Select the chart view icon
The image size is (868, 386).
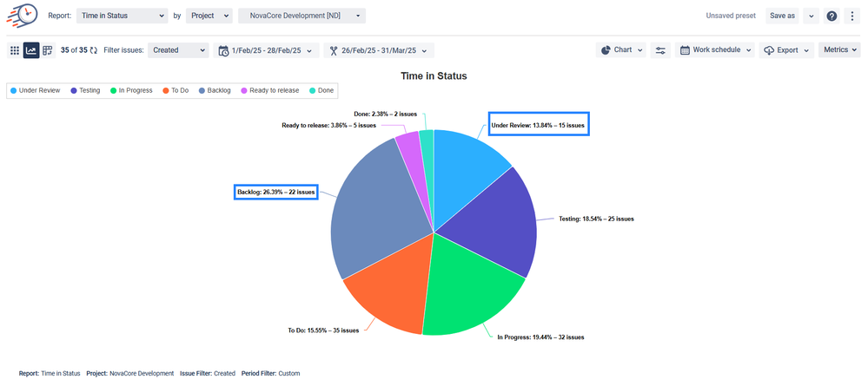click(31, 50)
